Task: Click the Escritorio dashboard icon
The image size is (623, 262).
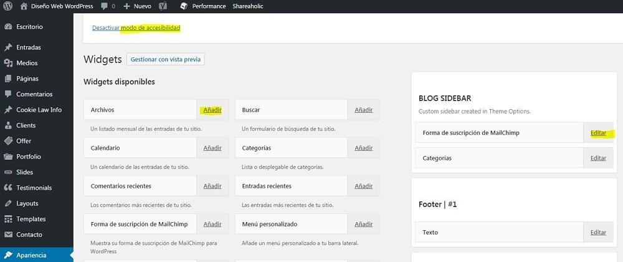Action: pyautogui.click(x=8, y=27)
